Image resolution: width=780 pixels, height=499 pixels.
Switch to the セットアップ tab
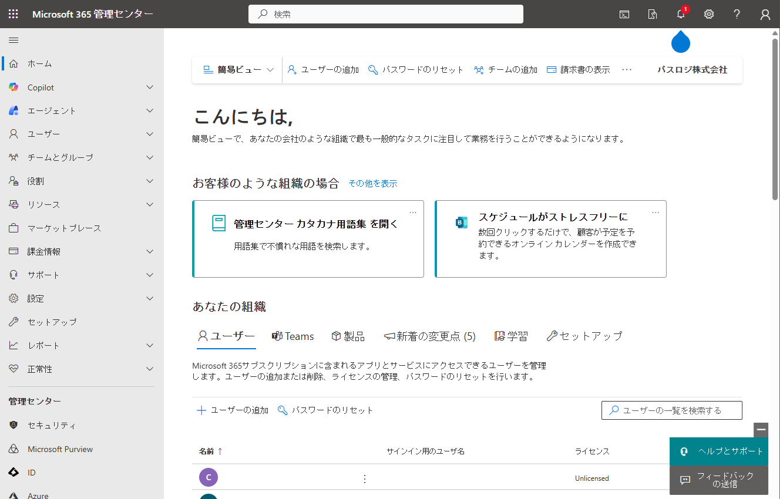point(584,336)
